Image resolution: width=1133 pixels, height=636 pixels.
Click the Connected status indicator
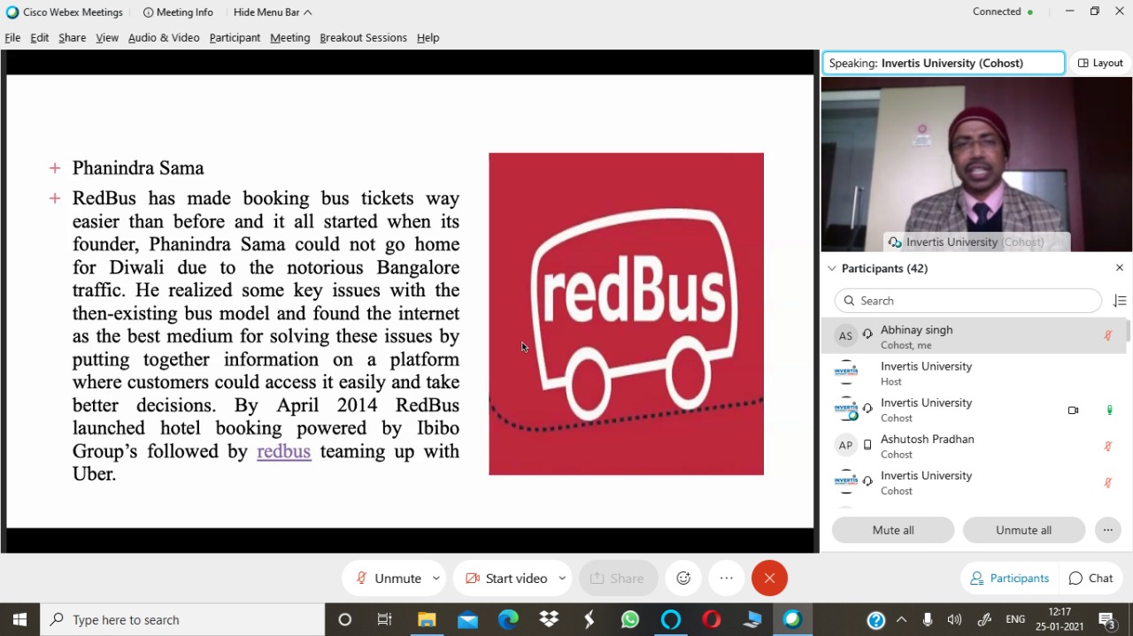point(1003,12)
